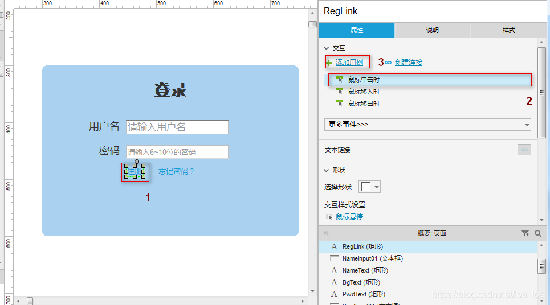Click the 用户名 label on canvas

[104, 126]
